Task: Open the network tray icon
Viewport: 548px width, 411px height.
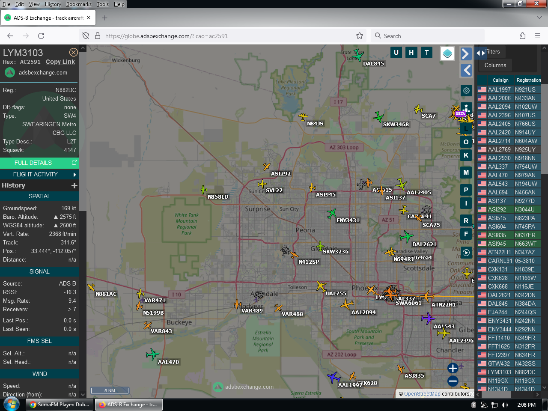Action: [494, 405]
